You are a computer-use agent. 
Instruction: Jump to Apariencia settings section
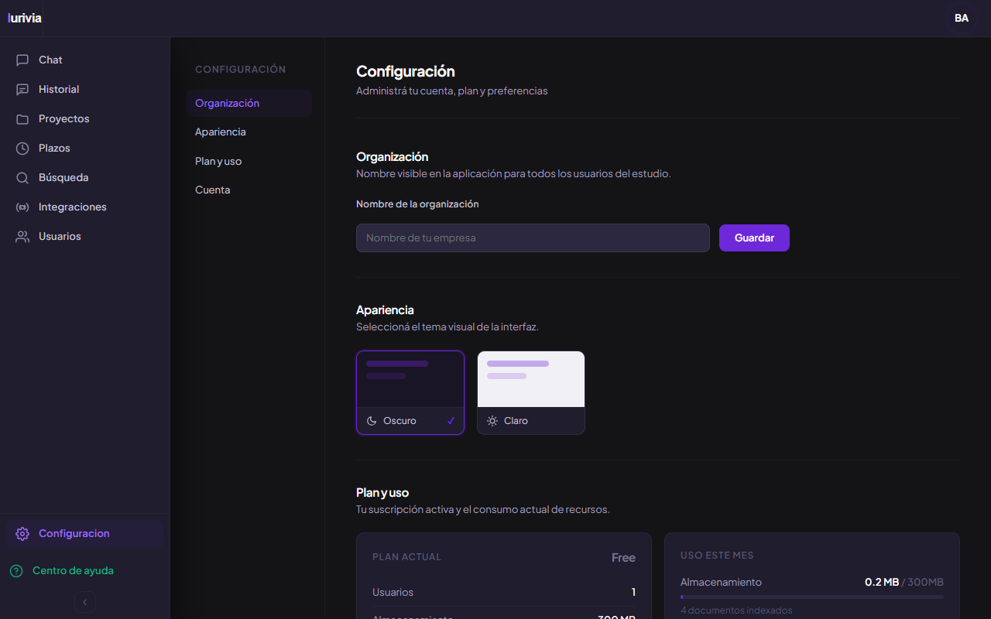249,132
